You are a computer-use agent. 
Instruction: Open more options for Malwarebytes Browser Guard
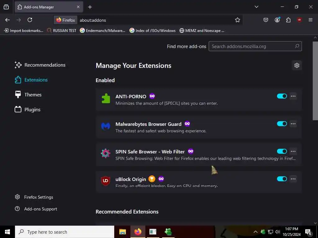pyautogui.click(x=293, y=124)
